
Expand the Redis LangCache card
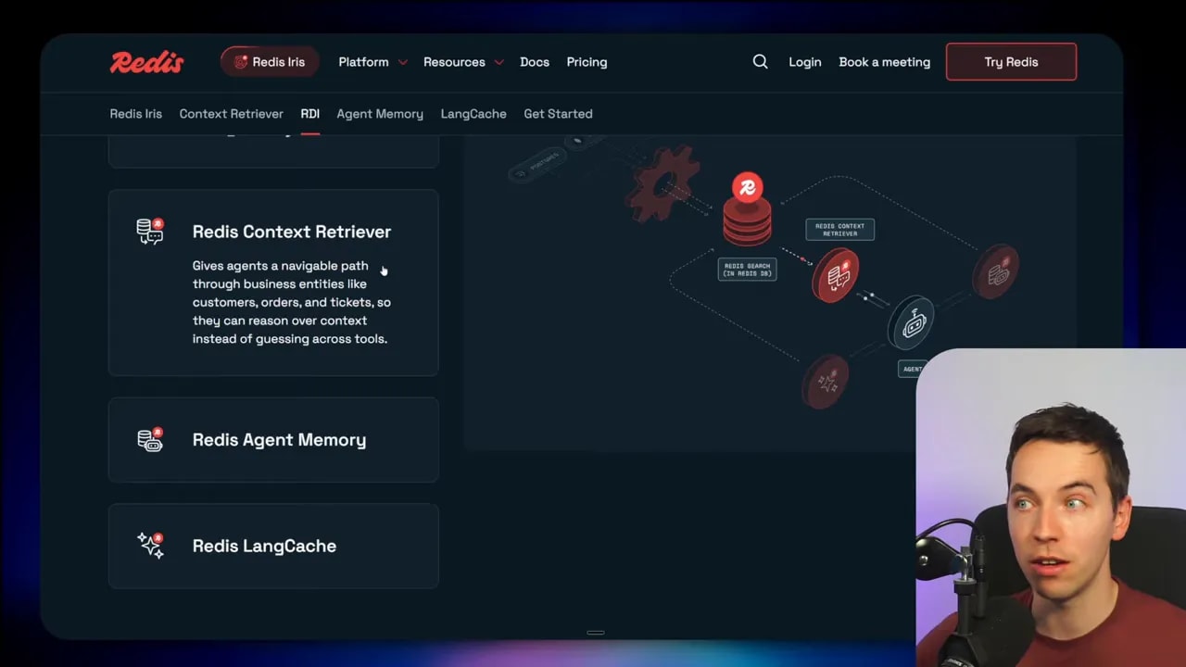[x=273, y=546]
